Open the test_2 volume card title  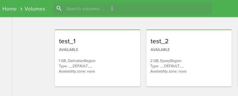pos(159,41)
